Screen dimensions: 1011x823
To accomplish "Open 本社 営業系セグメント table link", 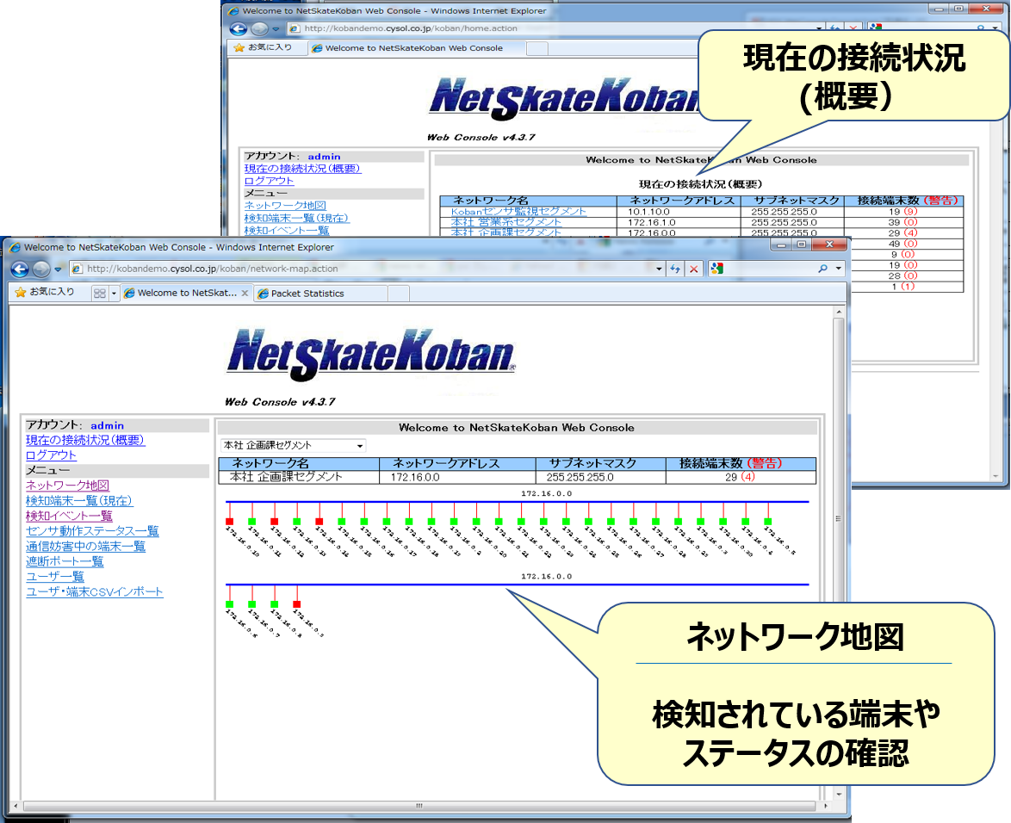I will (506, 222).
